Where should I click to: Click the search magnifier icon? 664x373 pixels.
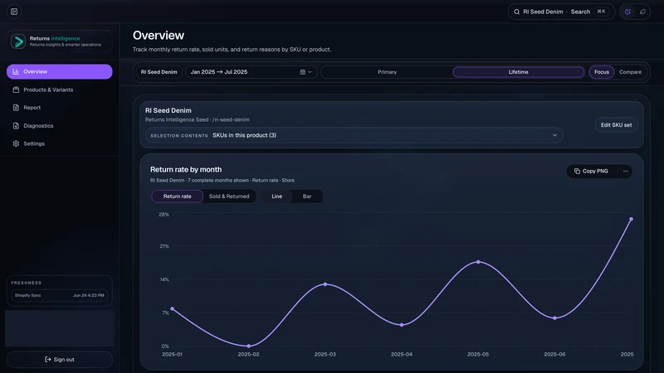(x=516, y=12)
